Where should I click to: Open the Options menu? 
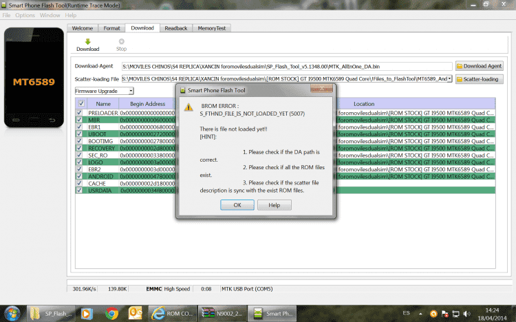click(25, 15)
